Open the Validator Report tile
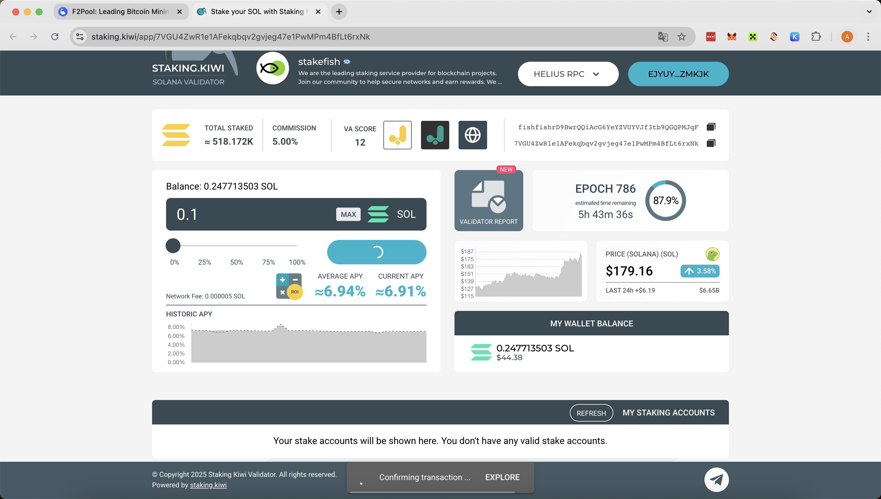The image size is (881, 499). (488, 201)
